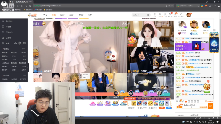This screenshot has height=124, width=221.
Task: Open the browser downloads arrow icon
Action: pos(215,6)
